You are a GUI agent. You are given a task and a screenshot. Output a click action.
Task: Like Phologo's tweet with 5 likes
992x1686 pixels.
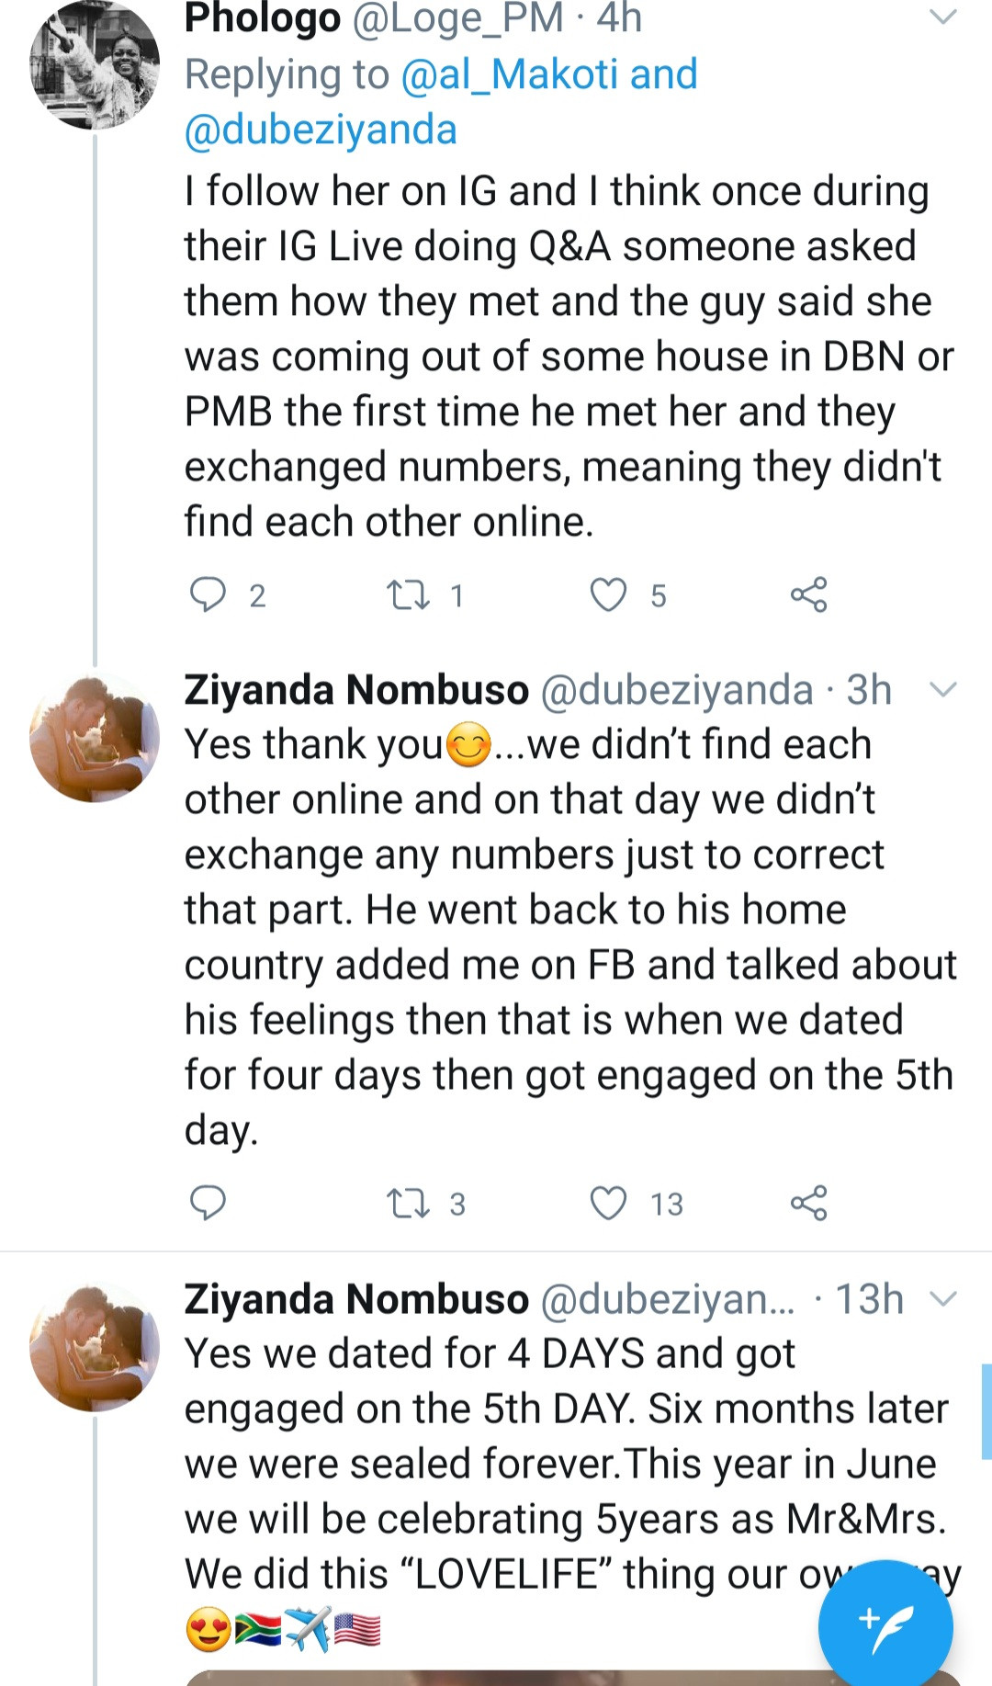coord(608,594)
